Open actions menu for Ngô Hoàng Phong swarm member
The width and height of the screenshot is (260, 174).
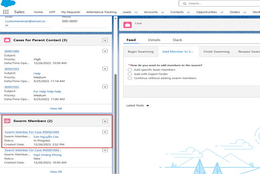pos(105,150)
